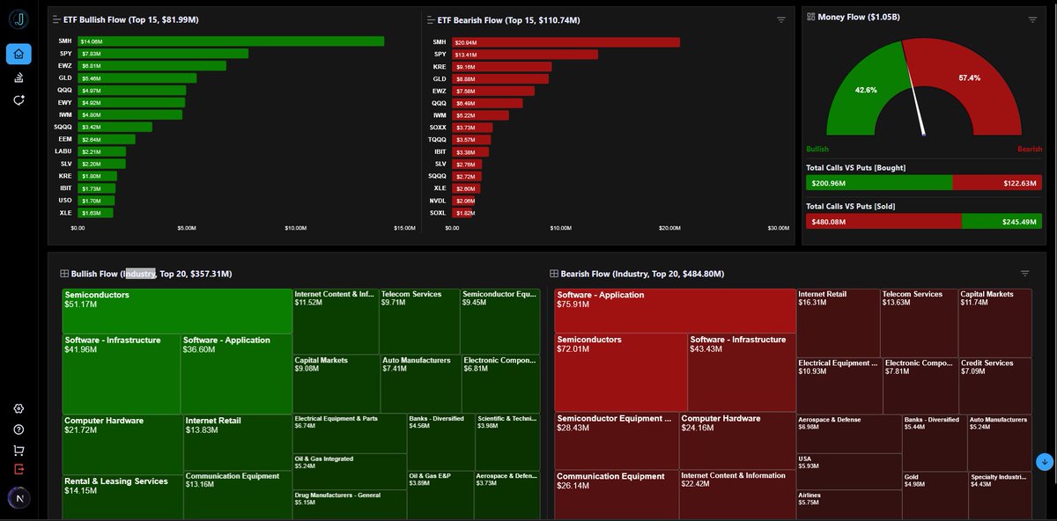Select bullish Communication Equipment $13.16M tile

238,495
